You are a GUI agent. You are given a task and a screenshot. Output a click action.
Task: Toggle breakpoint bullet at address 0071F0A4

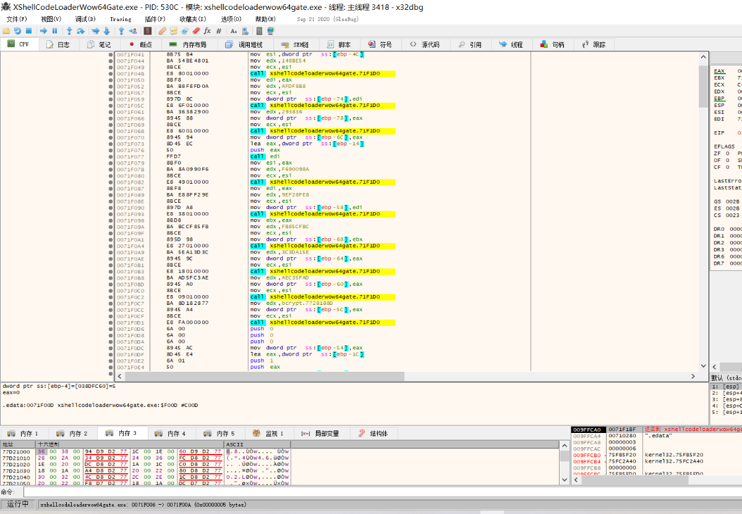click(x=111, y=246)
